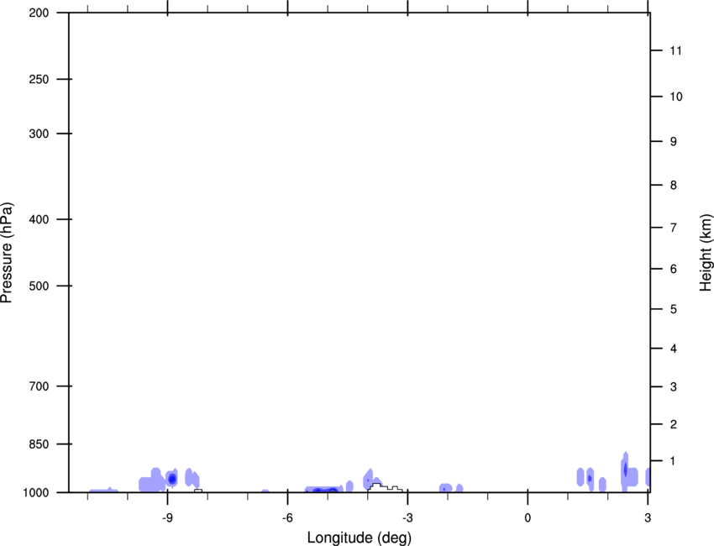Select the 200 pressure tick label
This screenshot has width=714, height=546.
pos(39,13)
